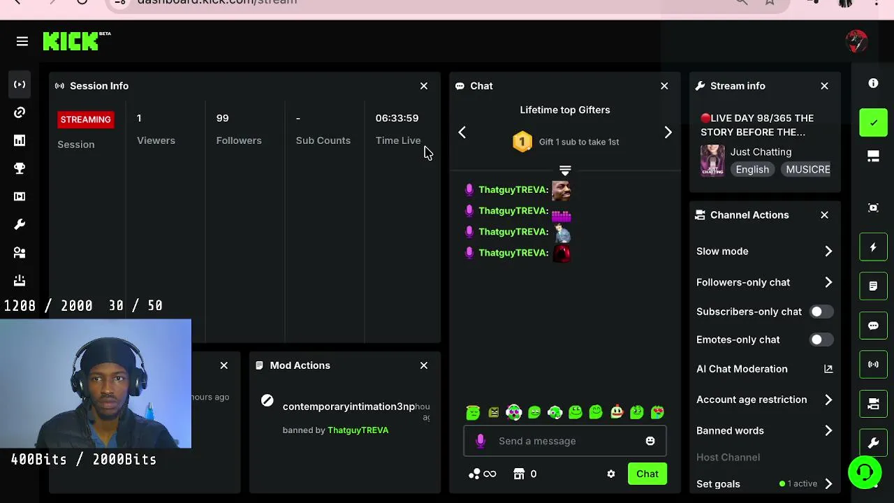
Task: Close the Session Info panel
Action: [424, 86]
